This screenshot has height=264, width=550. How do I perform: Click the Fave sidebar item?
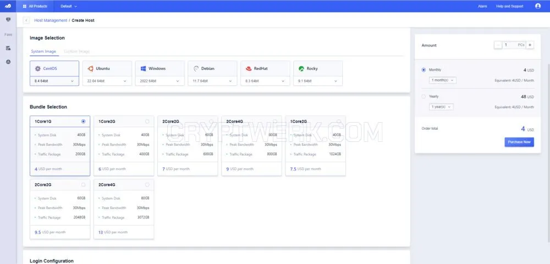[x=8, y=35]
